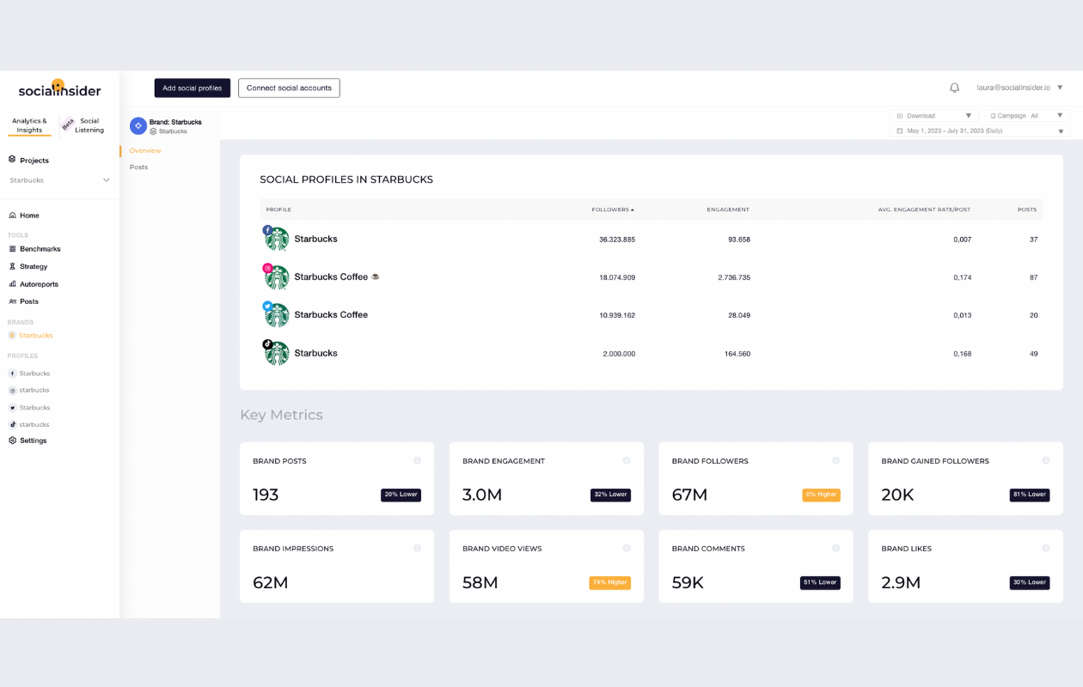
Task: Open TikTok Starbucks profile logo in table
Action: (x=277, y=353)
